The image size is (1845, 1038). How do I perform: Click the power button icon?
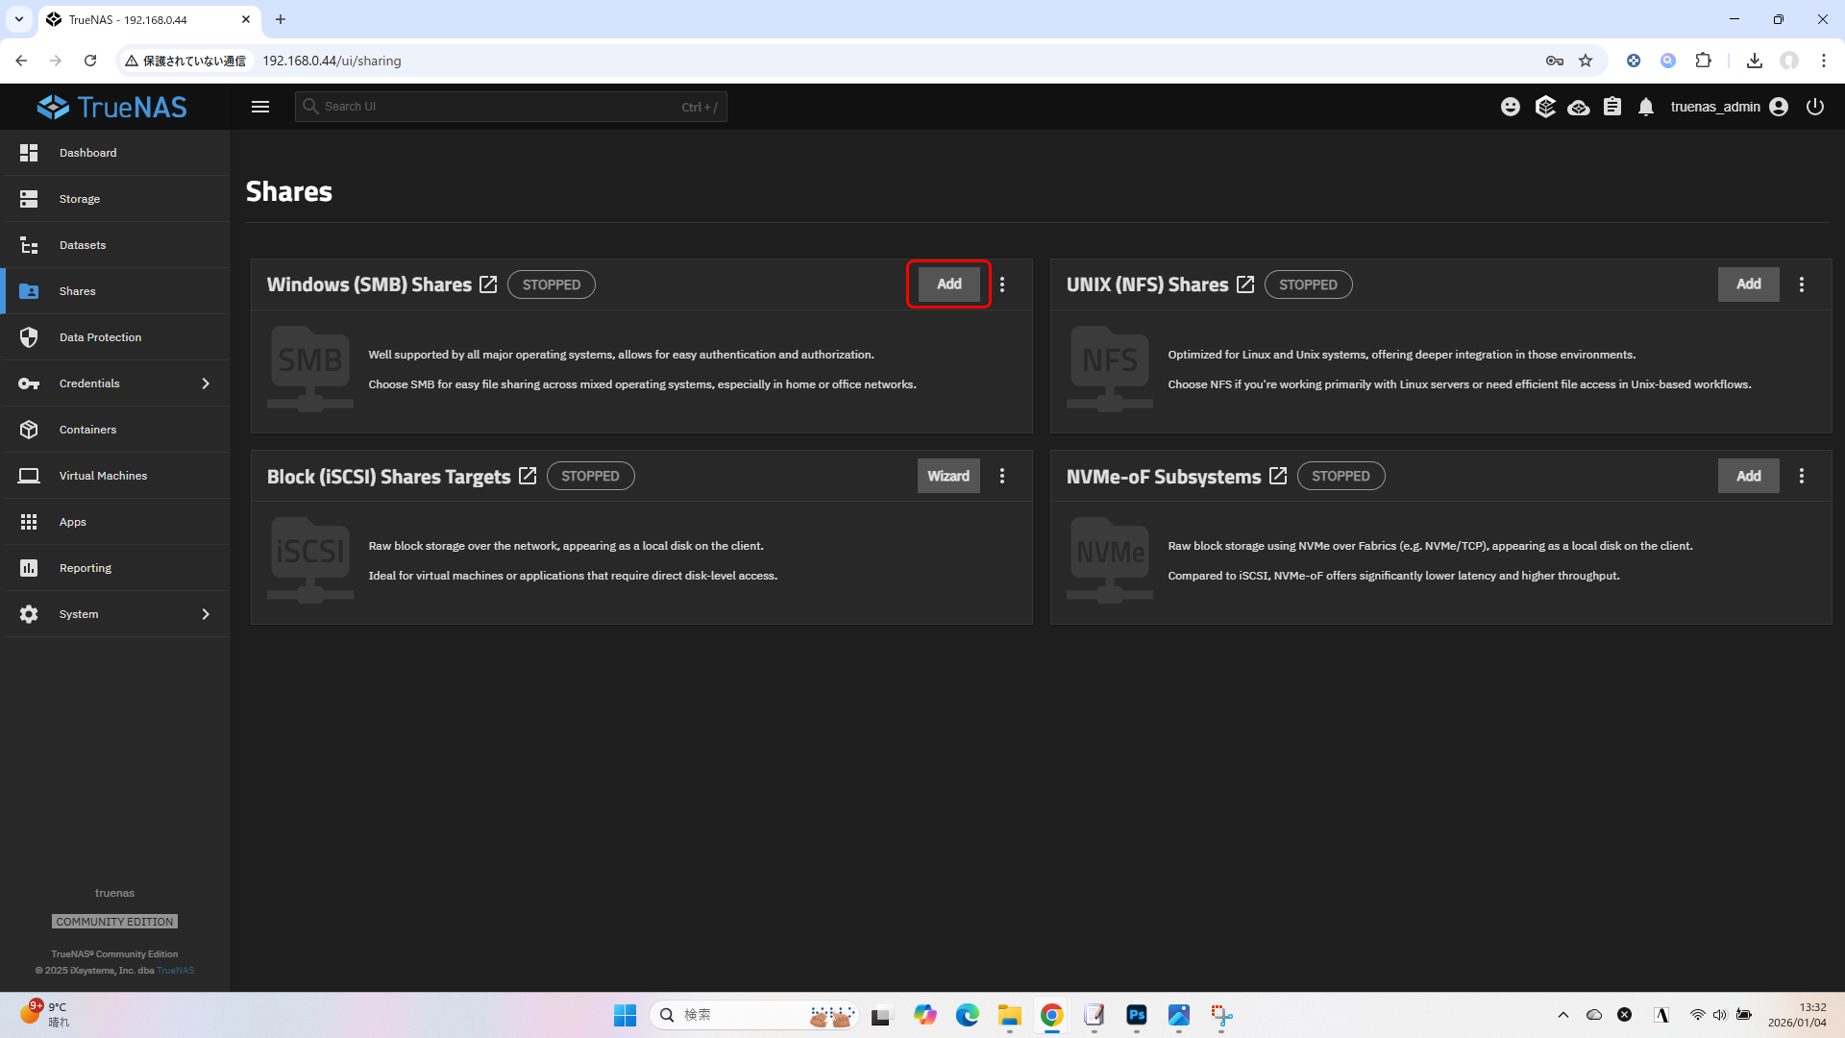coord(1815,107)
